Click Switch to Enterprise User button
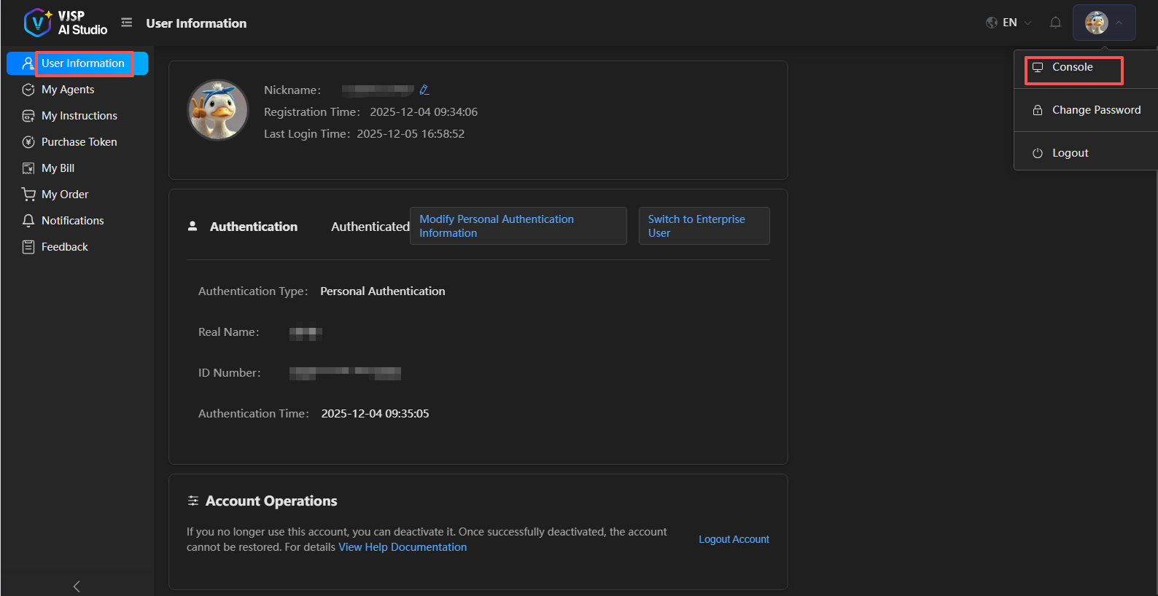Image resolution: width=1158 pixels, height=596 pixels. click(x=704, y=226)
